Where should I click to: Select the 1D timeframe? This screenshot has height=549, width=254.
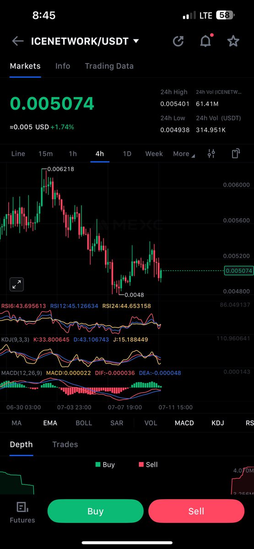click(x=127, y=154)
